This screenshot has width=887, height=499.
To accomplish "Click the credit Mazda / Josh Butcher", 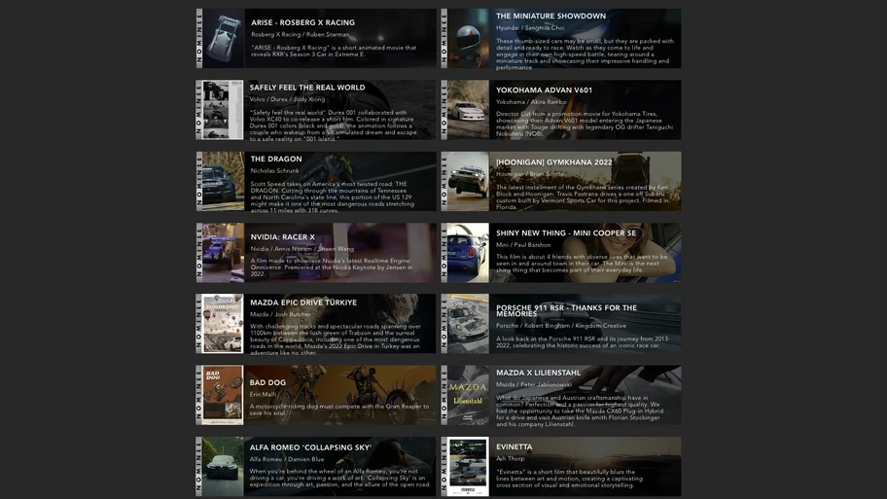I will [280, 314].
